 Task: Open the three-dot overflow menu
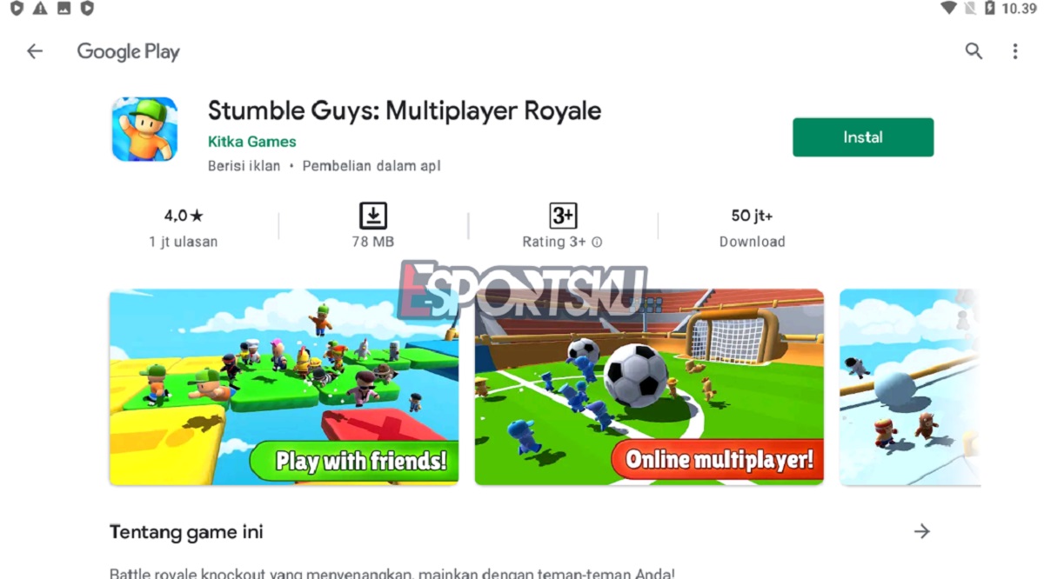coord(1014,51)
